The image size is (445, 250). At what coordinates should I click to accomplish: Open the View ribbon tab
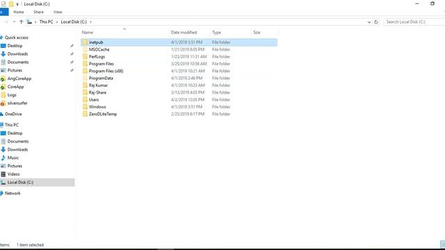(x=58, y=12)
